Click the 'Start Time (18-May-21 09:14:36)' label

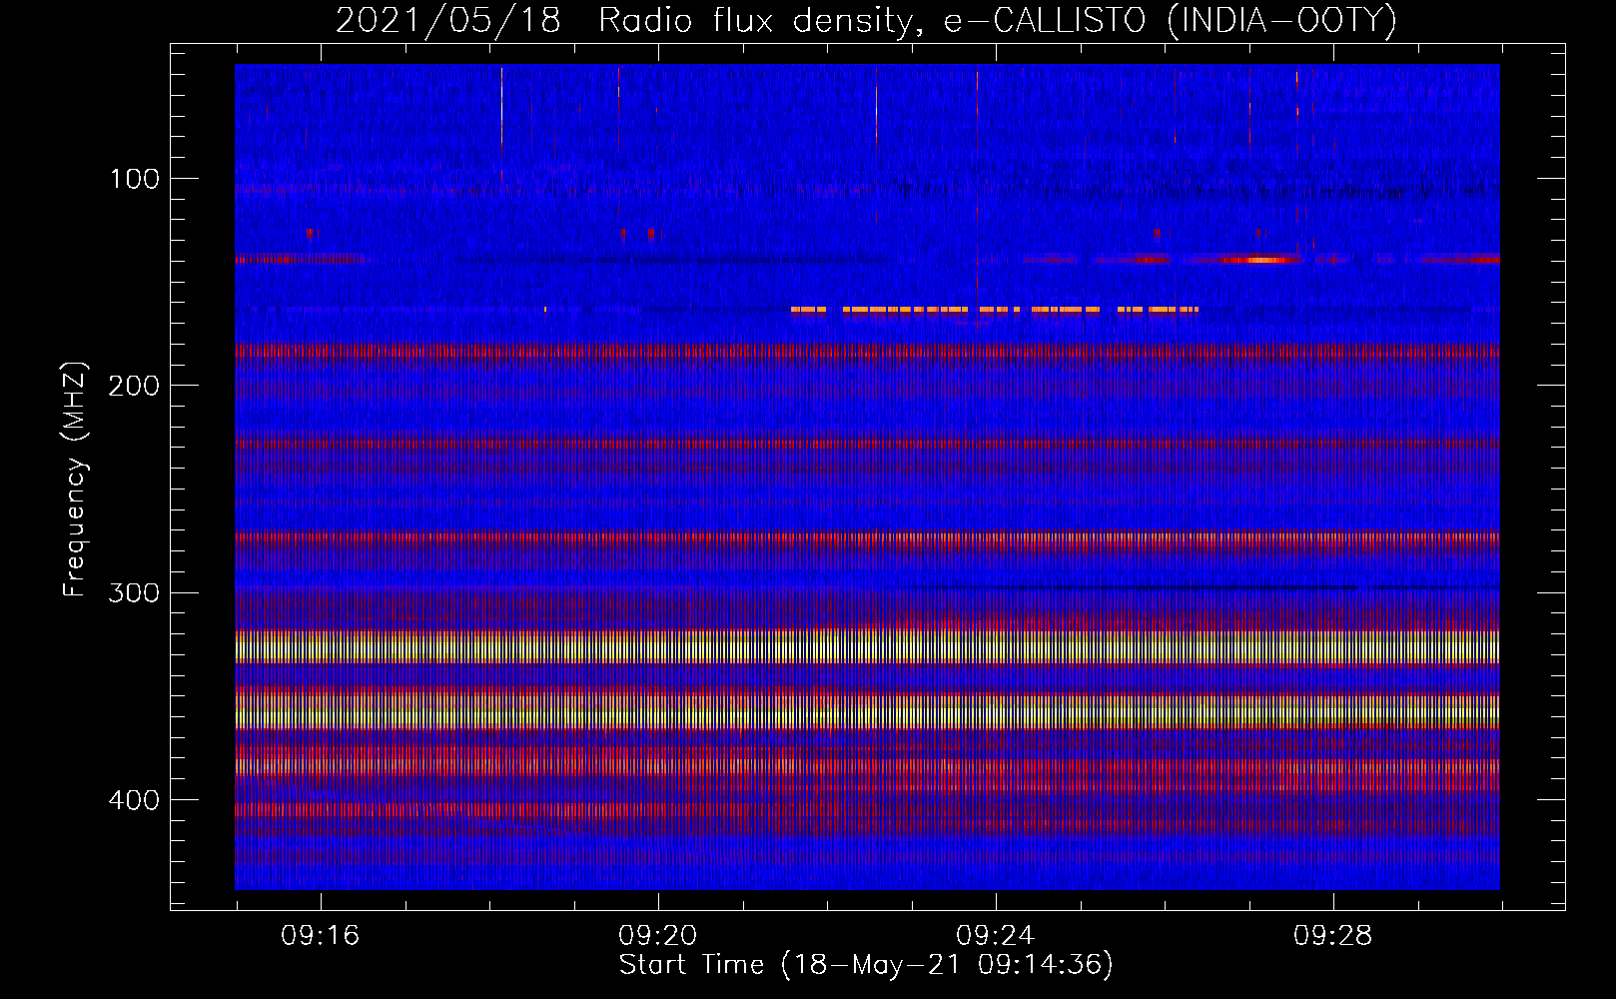point(866,965)
